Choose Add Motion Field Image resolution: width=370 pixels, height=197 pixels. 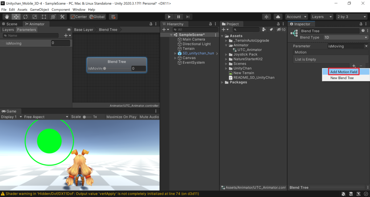[x=344, y=72]
